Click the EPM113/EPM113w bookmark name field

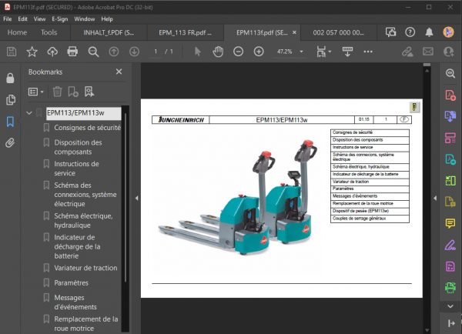[x=84, y=113]
